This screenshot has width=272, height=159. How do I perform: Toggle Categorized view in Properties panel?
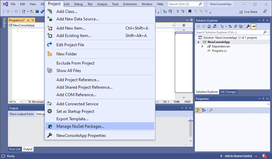(x=198, y=110)
